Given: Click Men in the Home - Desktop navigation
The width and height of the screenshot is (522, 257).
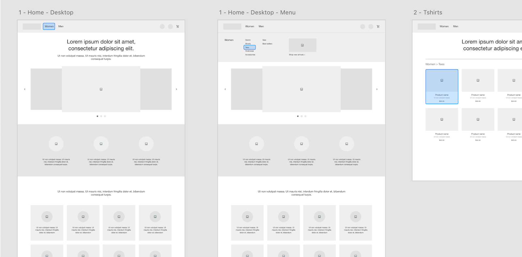Looking at the screenshot, I should coord(61,26).
